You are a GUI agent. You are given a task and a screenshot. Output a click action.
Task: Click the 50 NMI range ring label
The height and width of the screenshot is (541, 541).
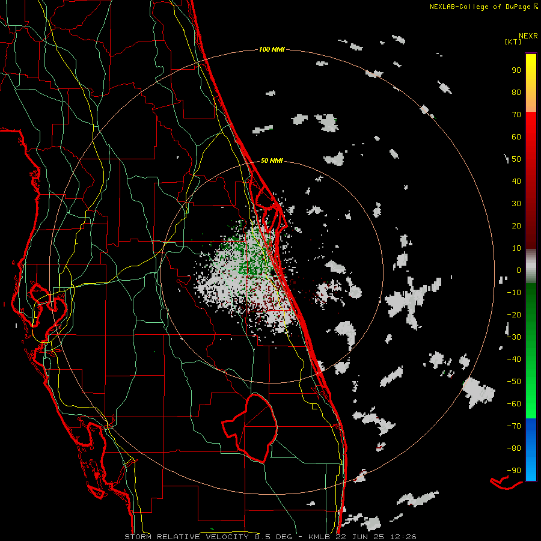[272, 160]
